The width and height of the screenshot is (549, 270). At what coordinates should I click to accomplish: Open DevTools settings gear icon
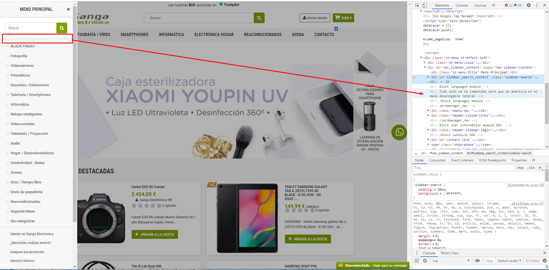[x=529, y=5]
